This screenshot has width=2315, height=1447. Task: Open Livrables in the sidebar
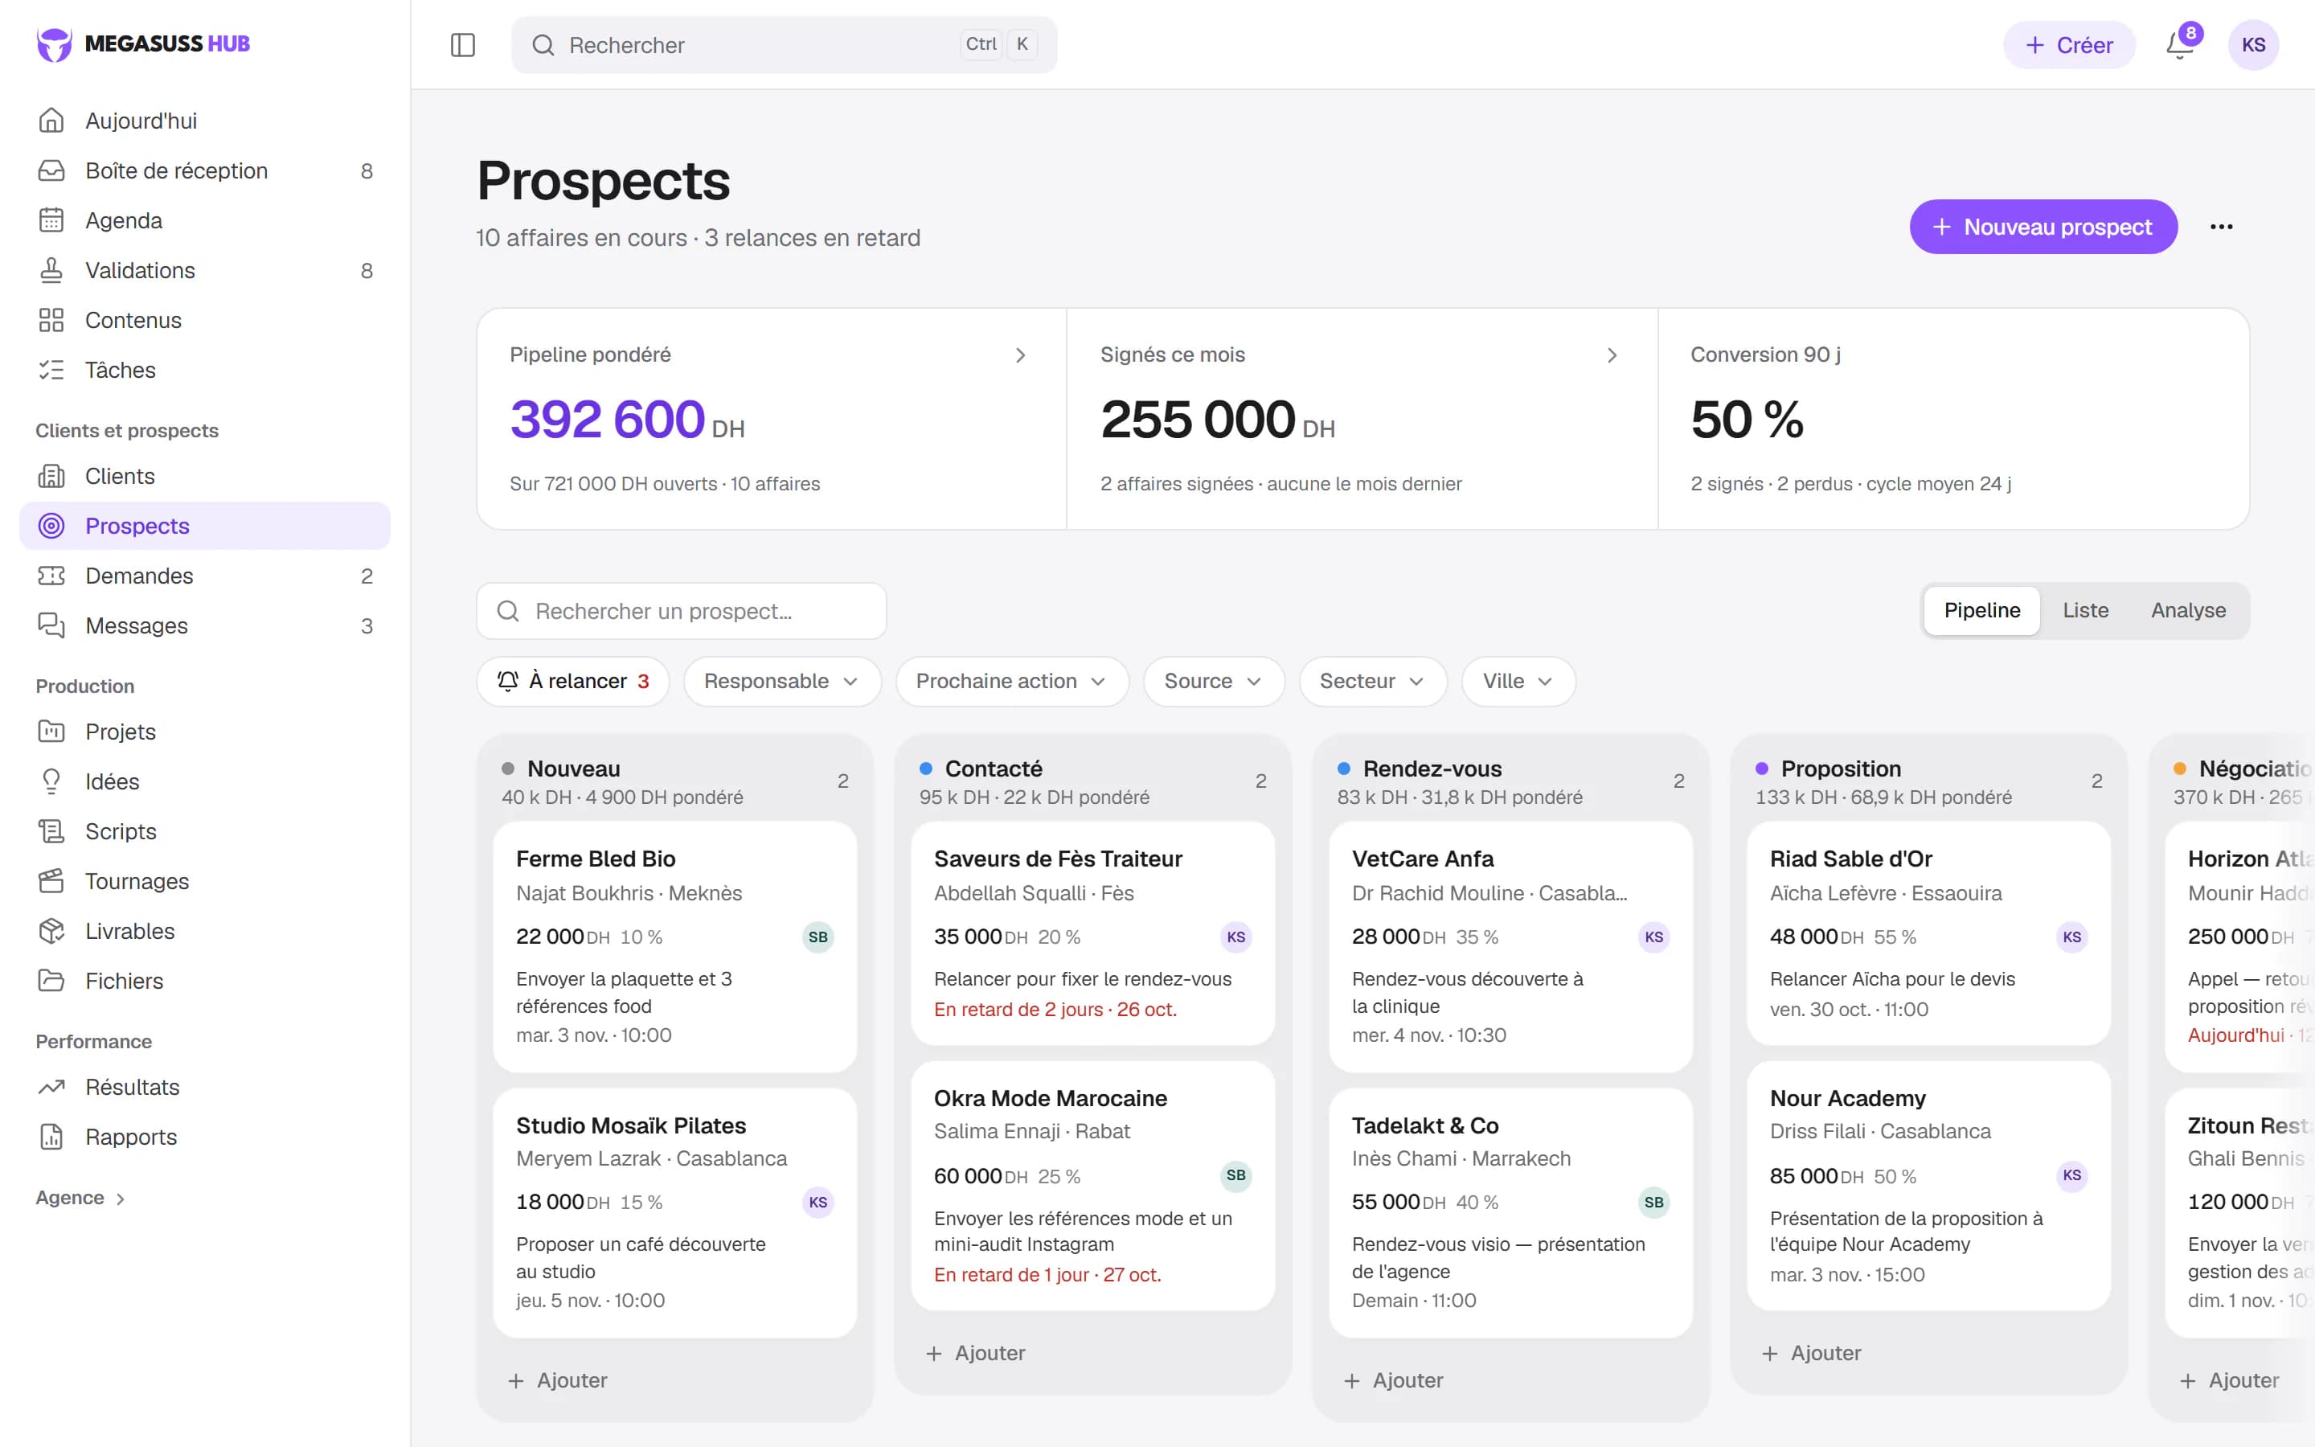pyautogui.click(x=205, y=930)
